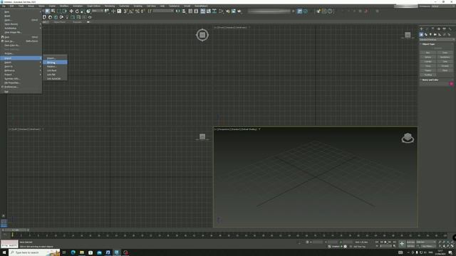456x256 pixels.
Task: Expand the Open Recent submenu
Action: (21, 24)
